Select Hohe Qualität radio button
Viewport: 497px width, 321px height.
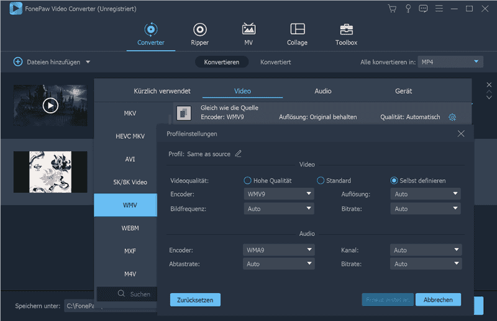(x=247, y=180)
